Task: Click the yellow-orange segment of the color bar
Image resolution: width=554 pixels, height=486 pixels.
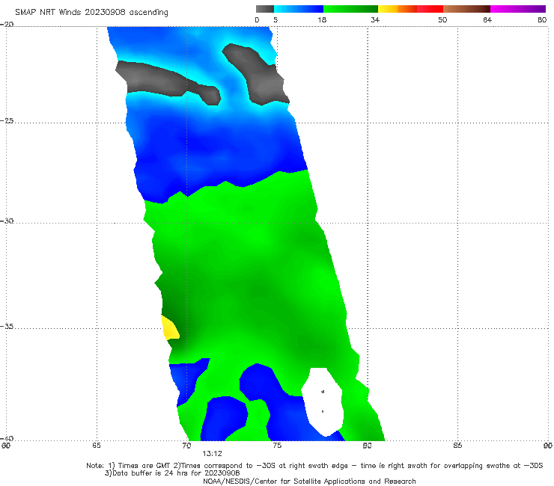Action: [397, 9]
